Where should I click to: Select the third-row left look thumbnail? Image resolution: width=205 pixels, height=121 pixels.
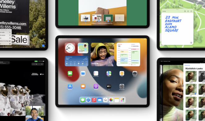[191, 102]
